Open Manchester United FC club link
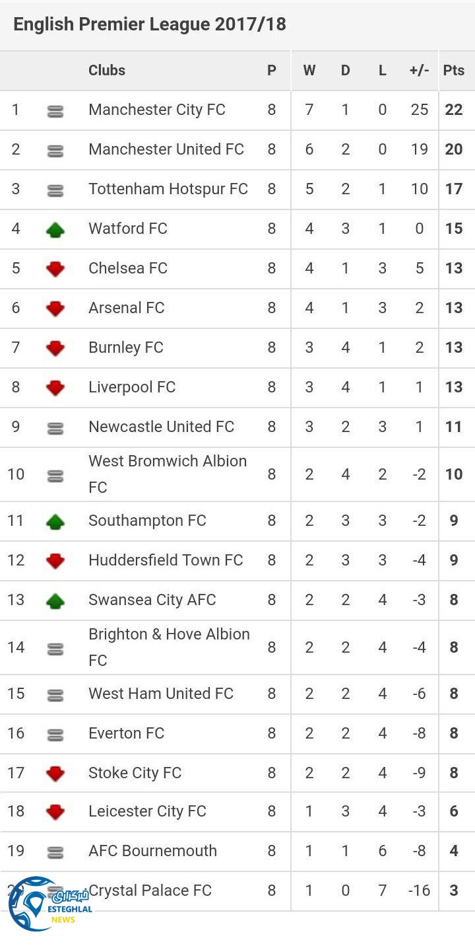This screenshot has width=475, height=946. pyautogui.click(x=166, y=149)
